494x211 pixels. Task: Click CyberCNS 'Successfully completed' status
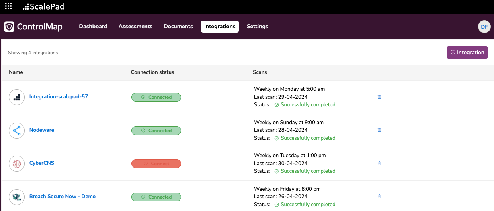point(308,171)
